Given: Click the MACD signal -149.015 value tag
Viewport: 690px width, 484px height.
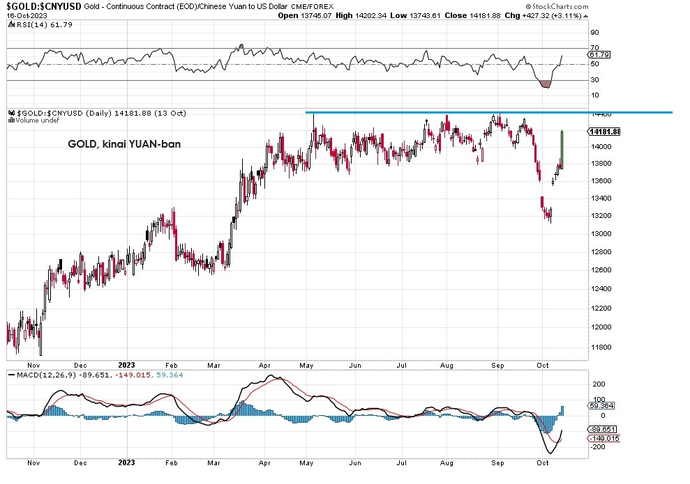Looking at the screenshot, I should pos(602,438).
